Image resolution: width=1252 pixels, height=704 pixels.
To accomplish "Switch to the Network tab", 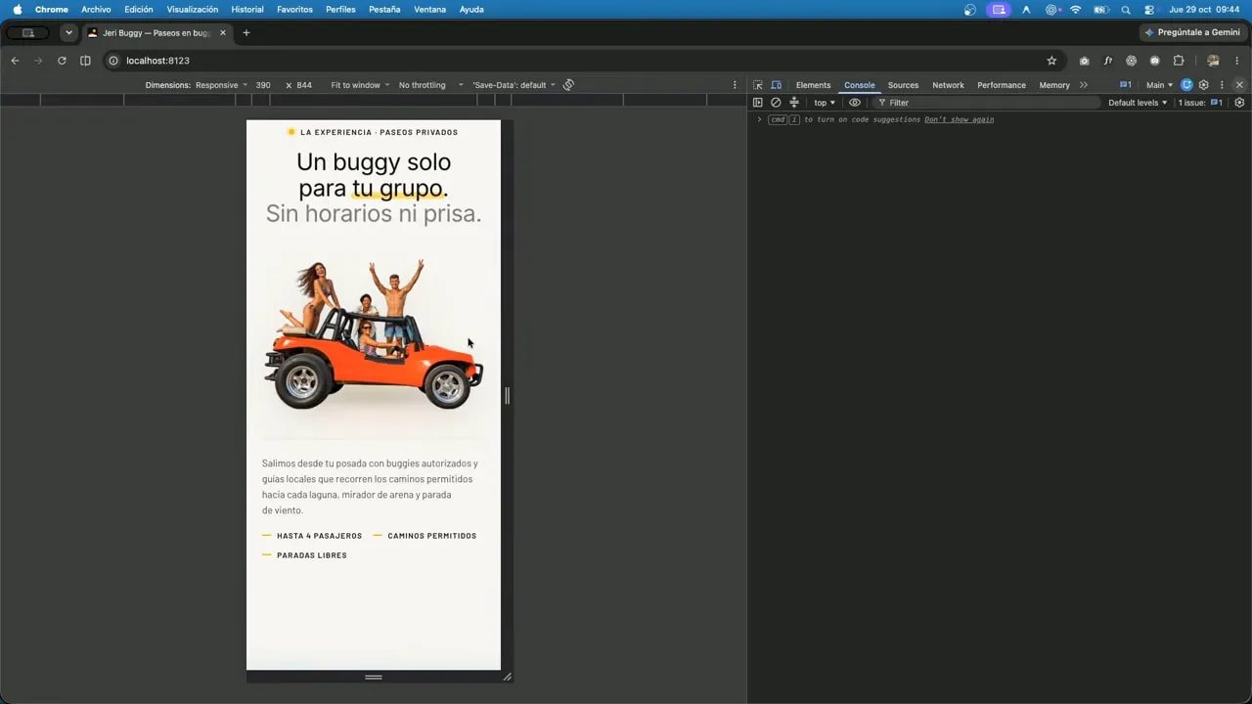I will [x=948, y=85].
